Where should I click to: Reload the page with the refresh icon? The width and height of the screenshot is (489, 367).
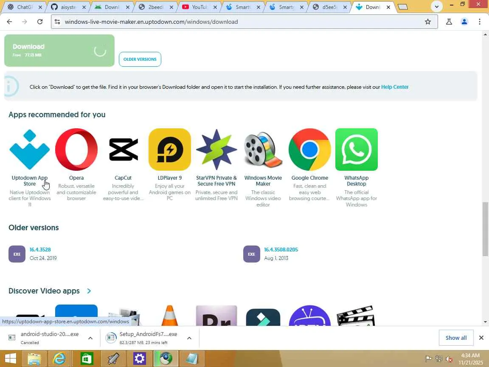[x=39, y=22]
